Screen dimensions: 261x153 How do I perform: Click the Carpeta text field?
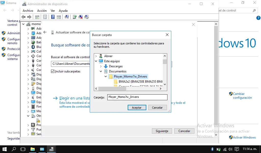click(137, 97)
